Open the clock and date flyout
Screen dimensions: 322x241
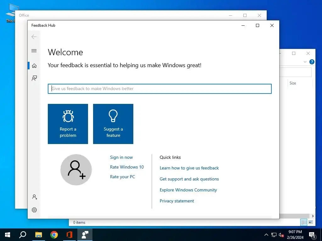[295, 235]
